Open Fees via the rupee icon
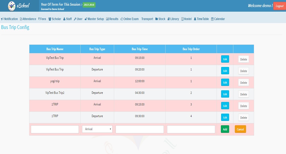Screen dimensions: 286x154 [x=39, y=19]
